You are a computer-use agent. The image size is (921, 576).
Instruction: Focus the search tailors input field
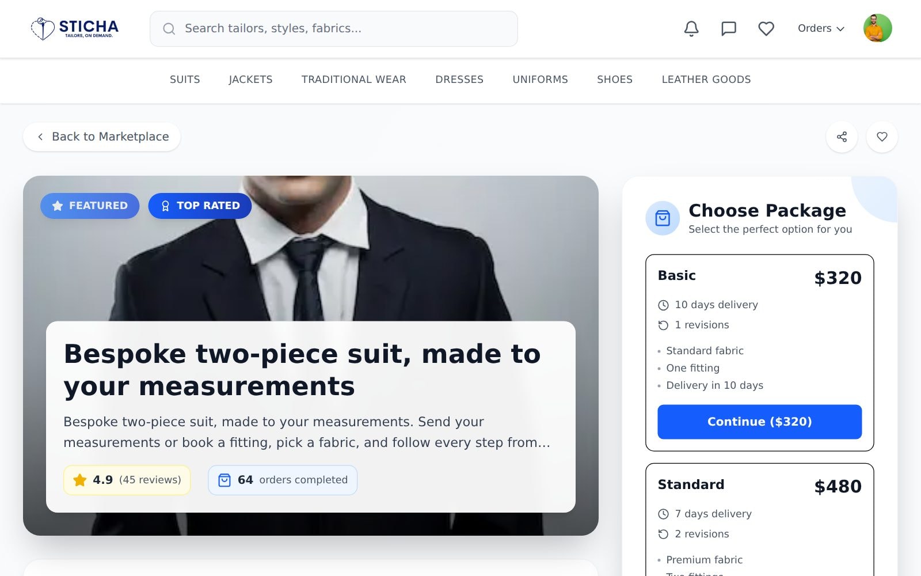point(334,29)
